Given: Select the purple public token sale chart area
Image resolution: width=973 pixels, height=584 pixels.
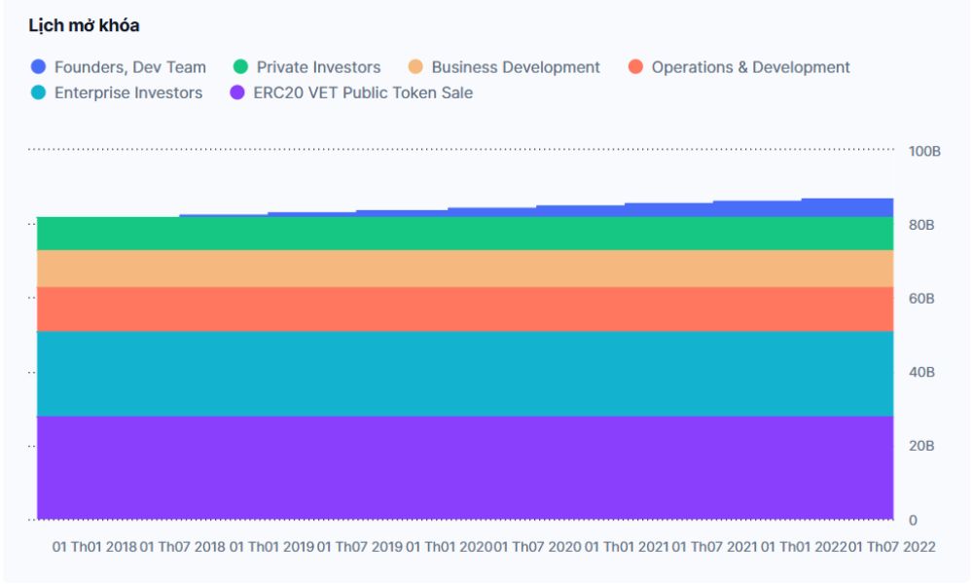Looking at the screenshot, I should pos(465,467).
